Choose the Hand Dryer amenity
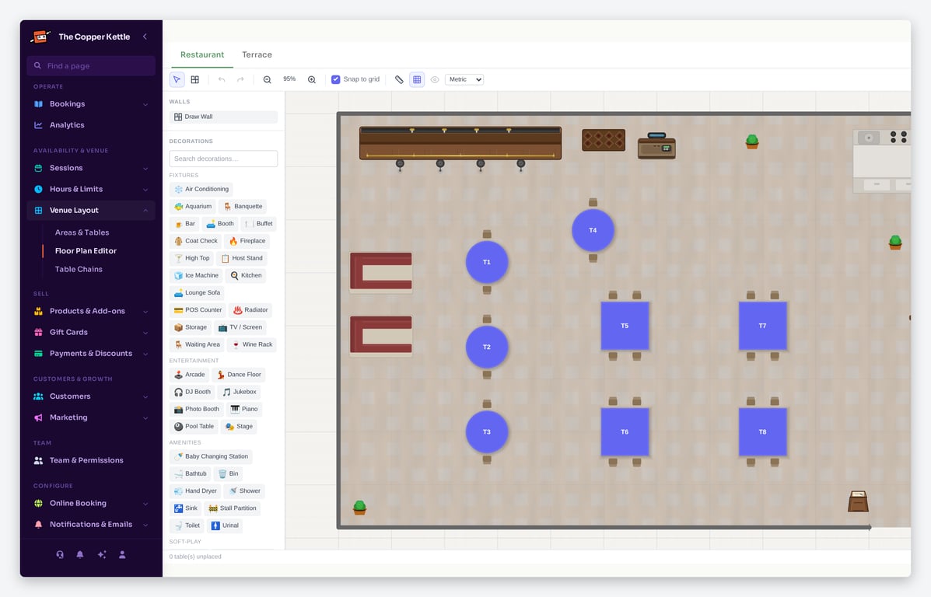Screen dimensions: 931x597 (195, 491)
